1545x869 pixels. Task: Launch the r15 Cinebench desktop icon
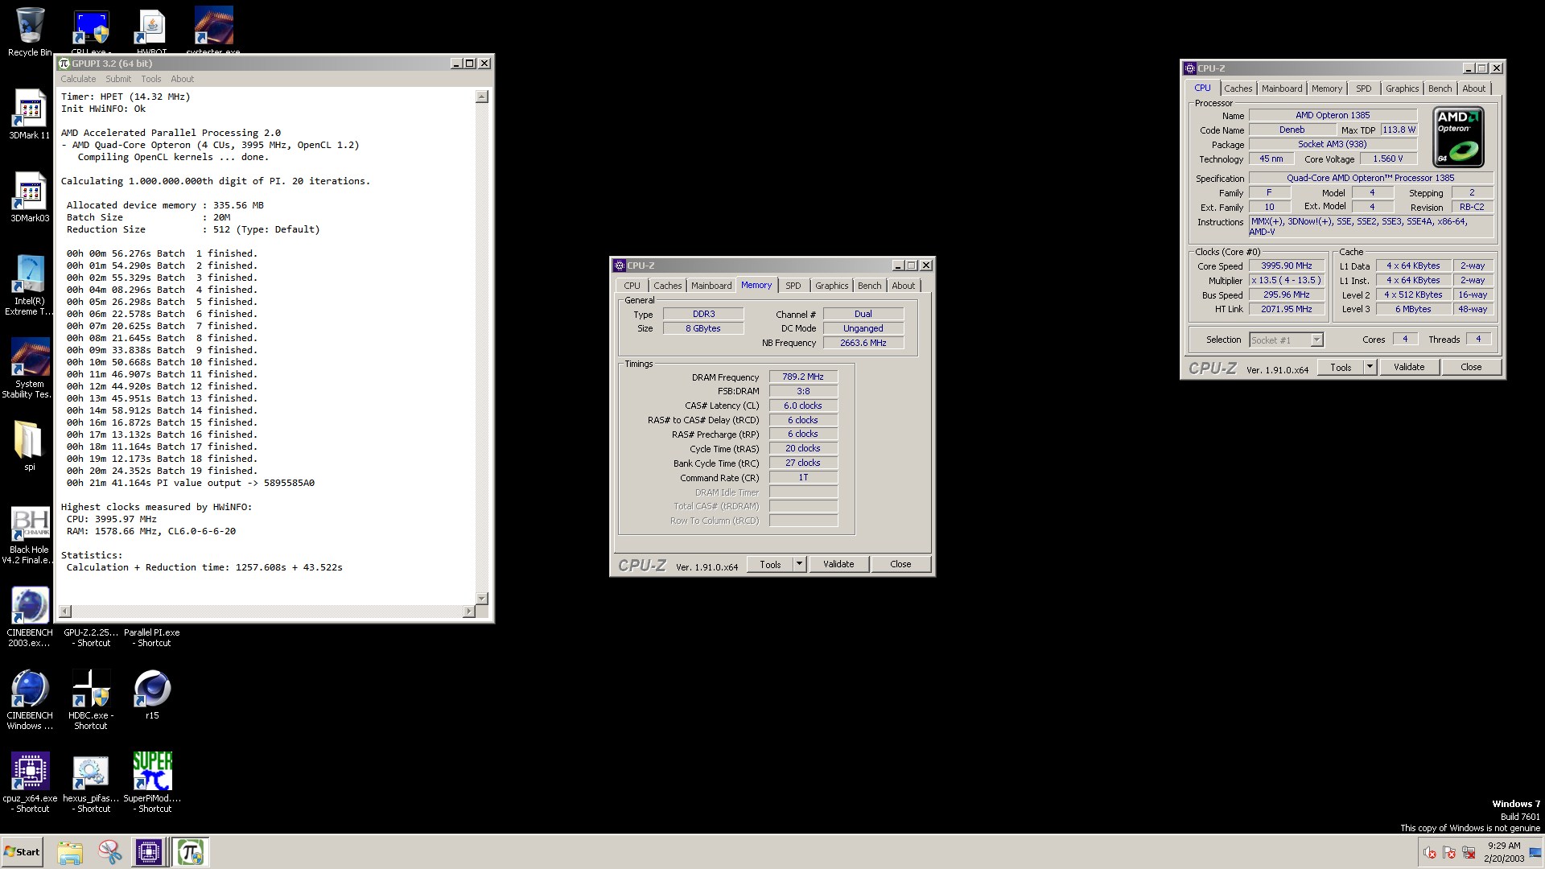(152, 695)
